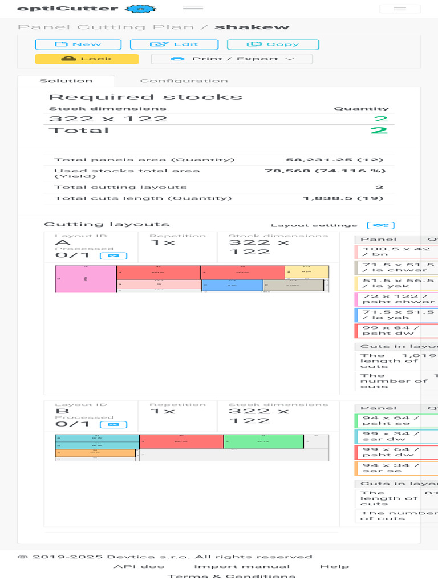Expand the Print / Export dropdown
The height and width of the screenshot is (584, 438).
[232, 59]
